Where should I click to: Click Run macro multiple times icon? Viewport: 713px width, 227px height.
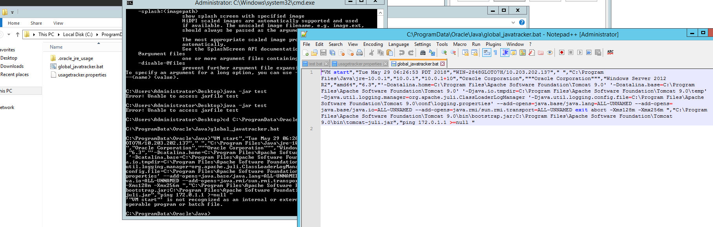[x=589, y=53]
